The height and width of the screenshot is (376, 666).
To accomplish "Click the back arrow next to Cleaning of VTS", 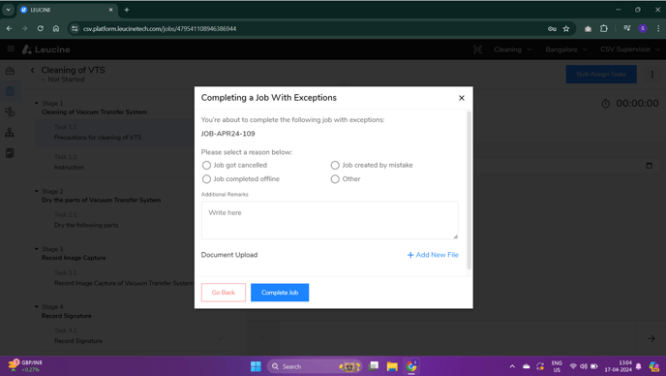I will coord(32,70).
